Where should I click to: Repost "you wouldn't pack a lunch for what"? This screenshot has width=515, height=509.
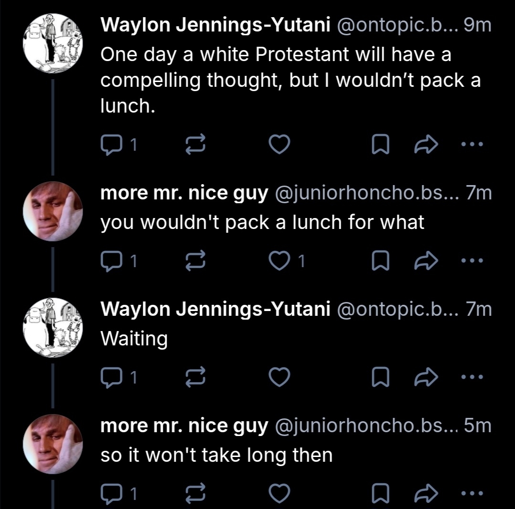tap(195, 260)
